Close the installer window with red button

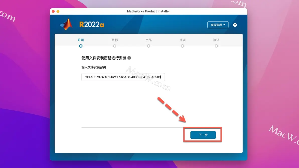(53, 12)
